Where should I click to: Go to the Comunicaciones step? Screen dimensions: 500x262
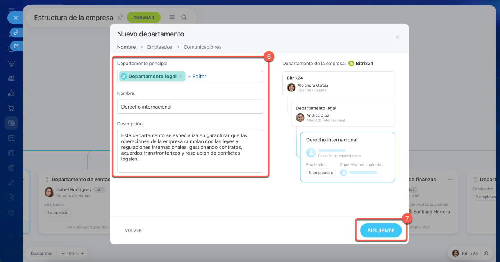click(202, 47)
